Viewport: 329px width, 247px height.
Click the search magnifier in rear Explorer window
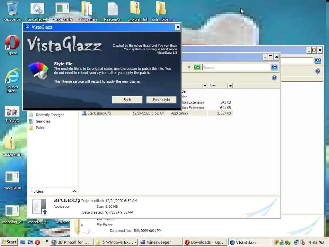[x=318, y=60]
